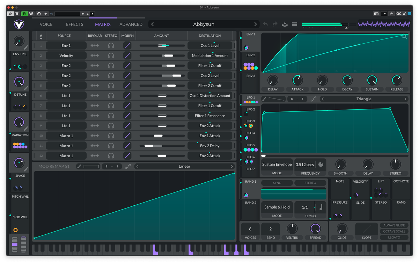Click the note icon next to 1/1 tempo
Viewport: 419px width, 263px height.
tap(321, 207)
